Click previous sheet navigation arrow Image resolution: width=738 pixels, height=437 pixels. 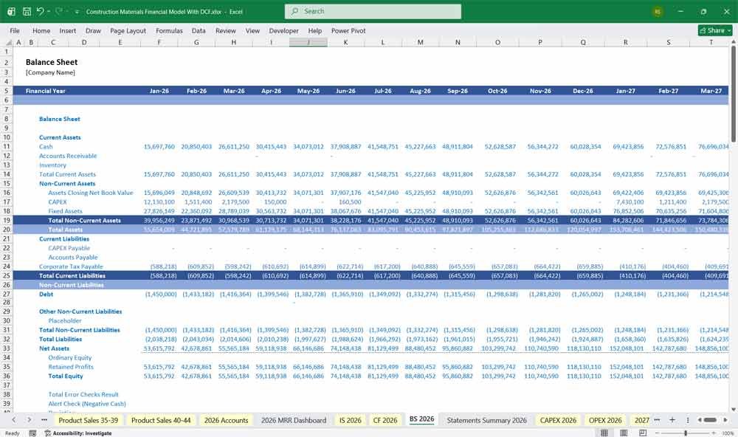pyautogui.click(x=14, y=419)
